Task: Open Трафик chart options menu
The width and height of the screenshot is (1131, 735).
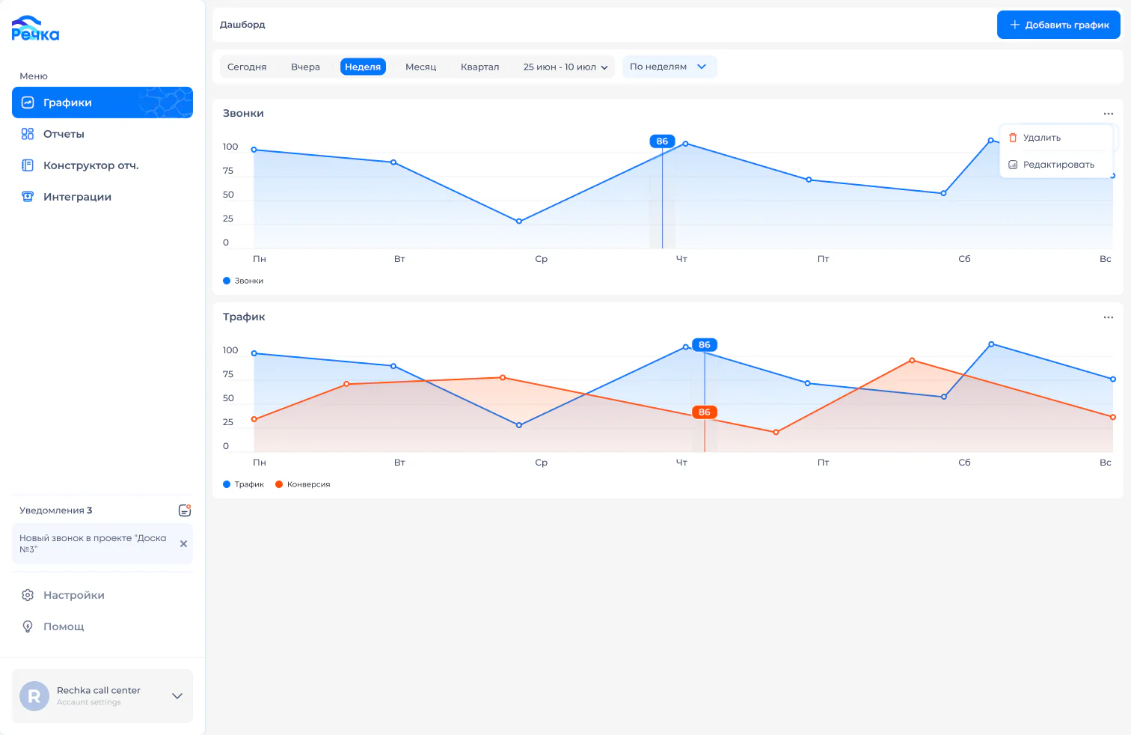Action: (x=1108, y=317)
